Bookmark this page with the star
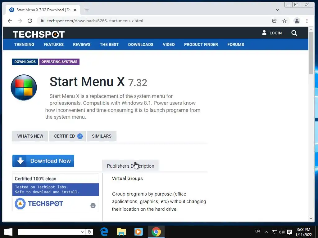The height and width of the screenshot is (238, 318). pyautogui.click(x=284, y=21)
